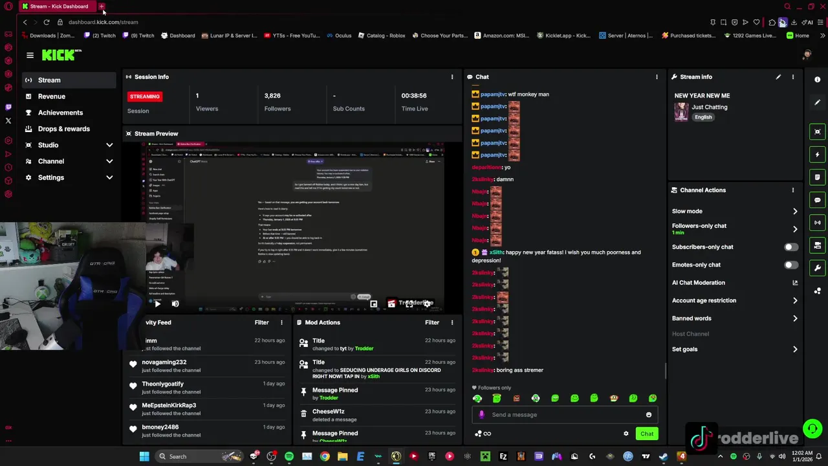The width and height of the screenshot is (828, 466).
Task: Click the wrench icon in right sidebar
Action: (x=818, y=268)
